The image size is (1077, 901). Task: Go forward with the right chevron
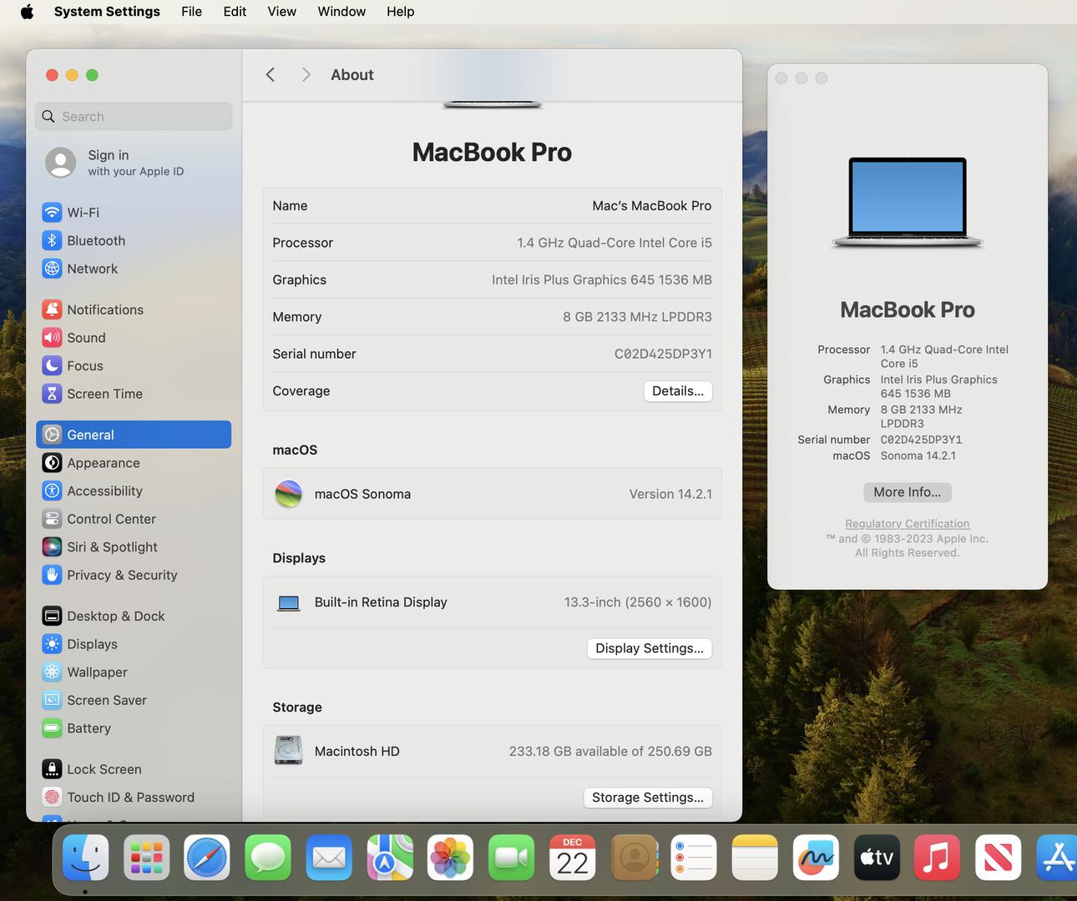click(306, 75)
